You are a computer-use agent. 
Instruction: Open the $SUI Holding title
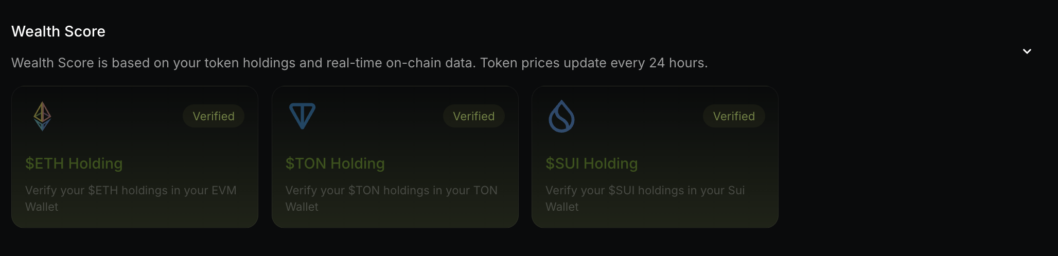[x=591, y=163]
